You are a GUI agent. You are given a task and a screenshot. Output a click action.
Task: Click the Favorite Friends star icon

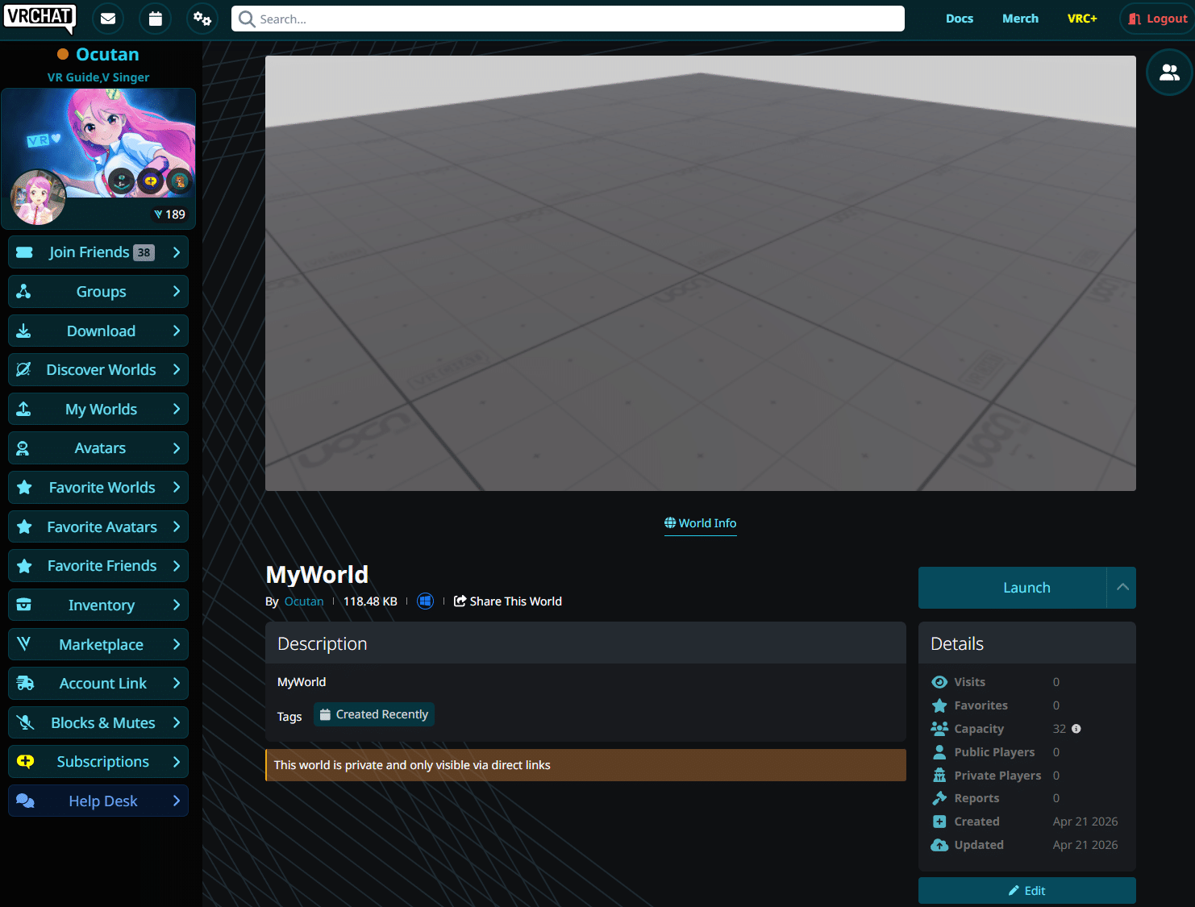25,566
